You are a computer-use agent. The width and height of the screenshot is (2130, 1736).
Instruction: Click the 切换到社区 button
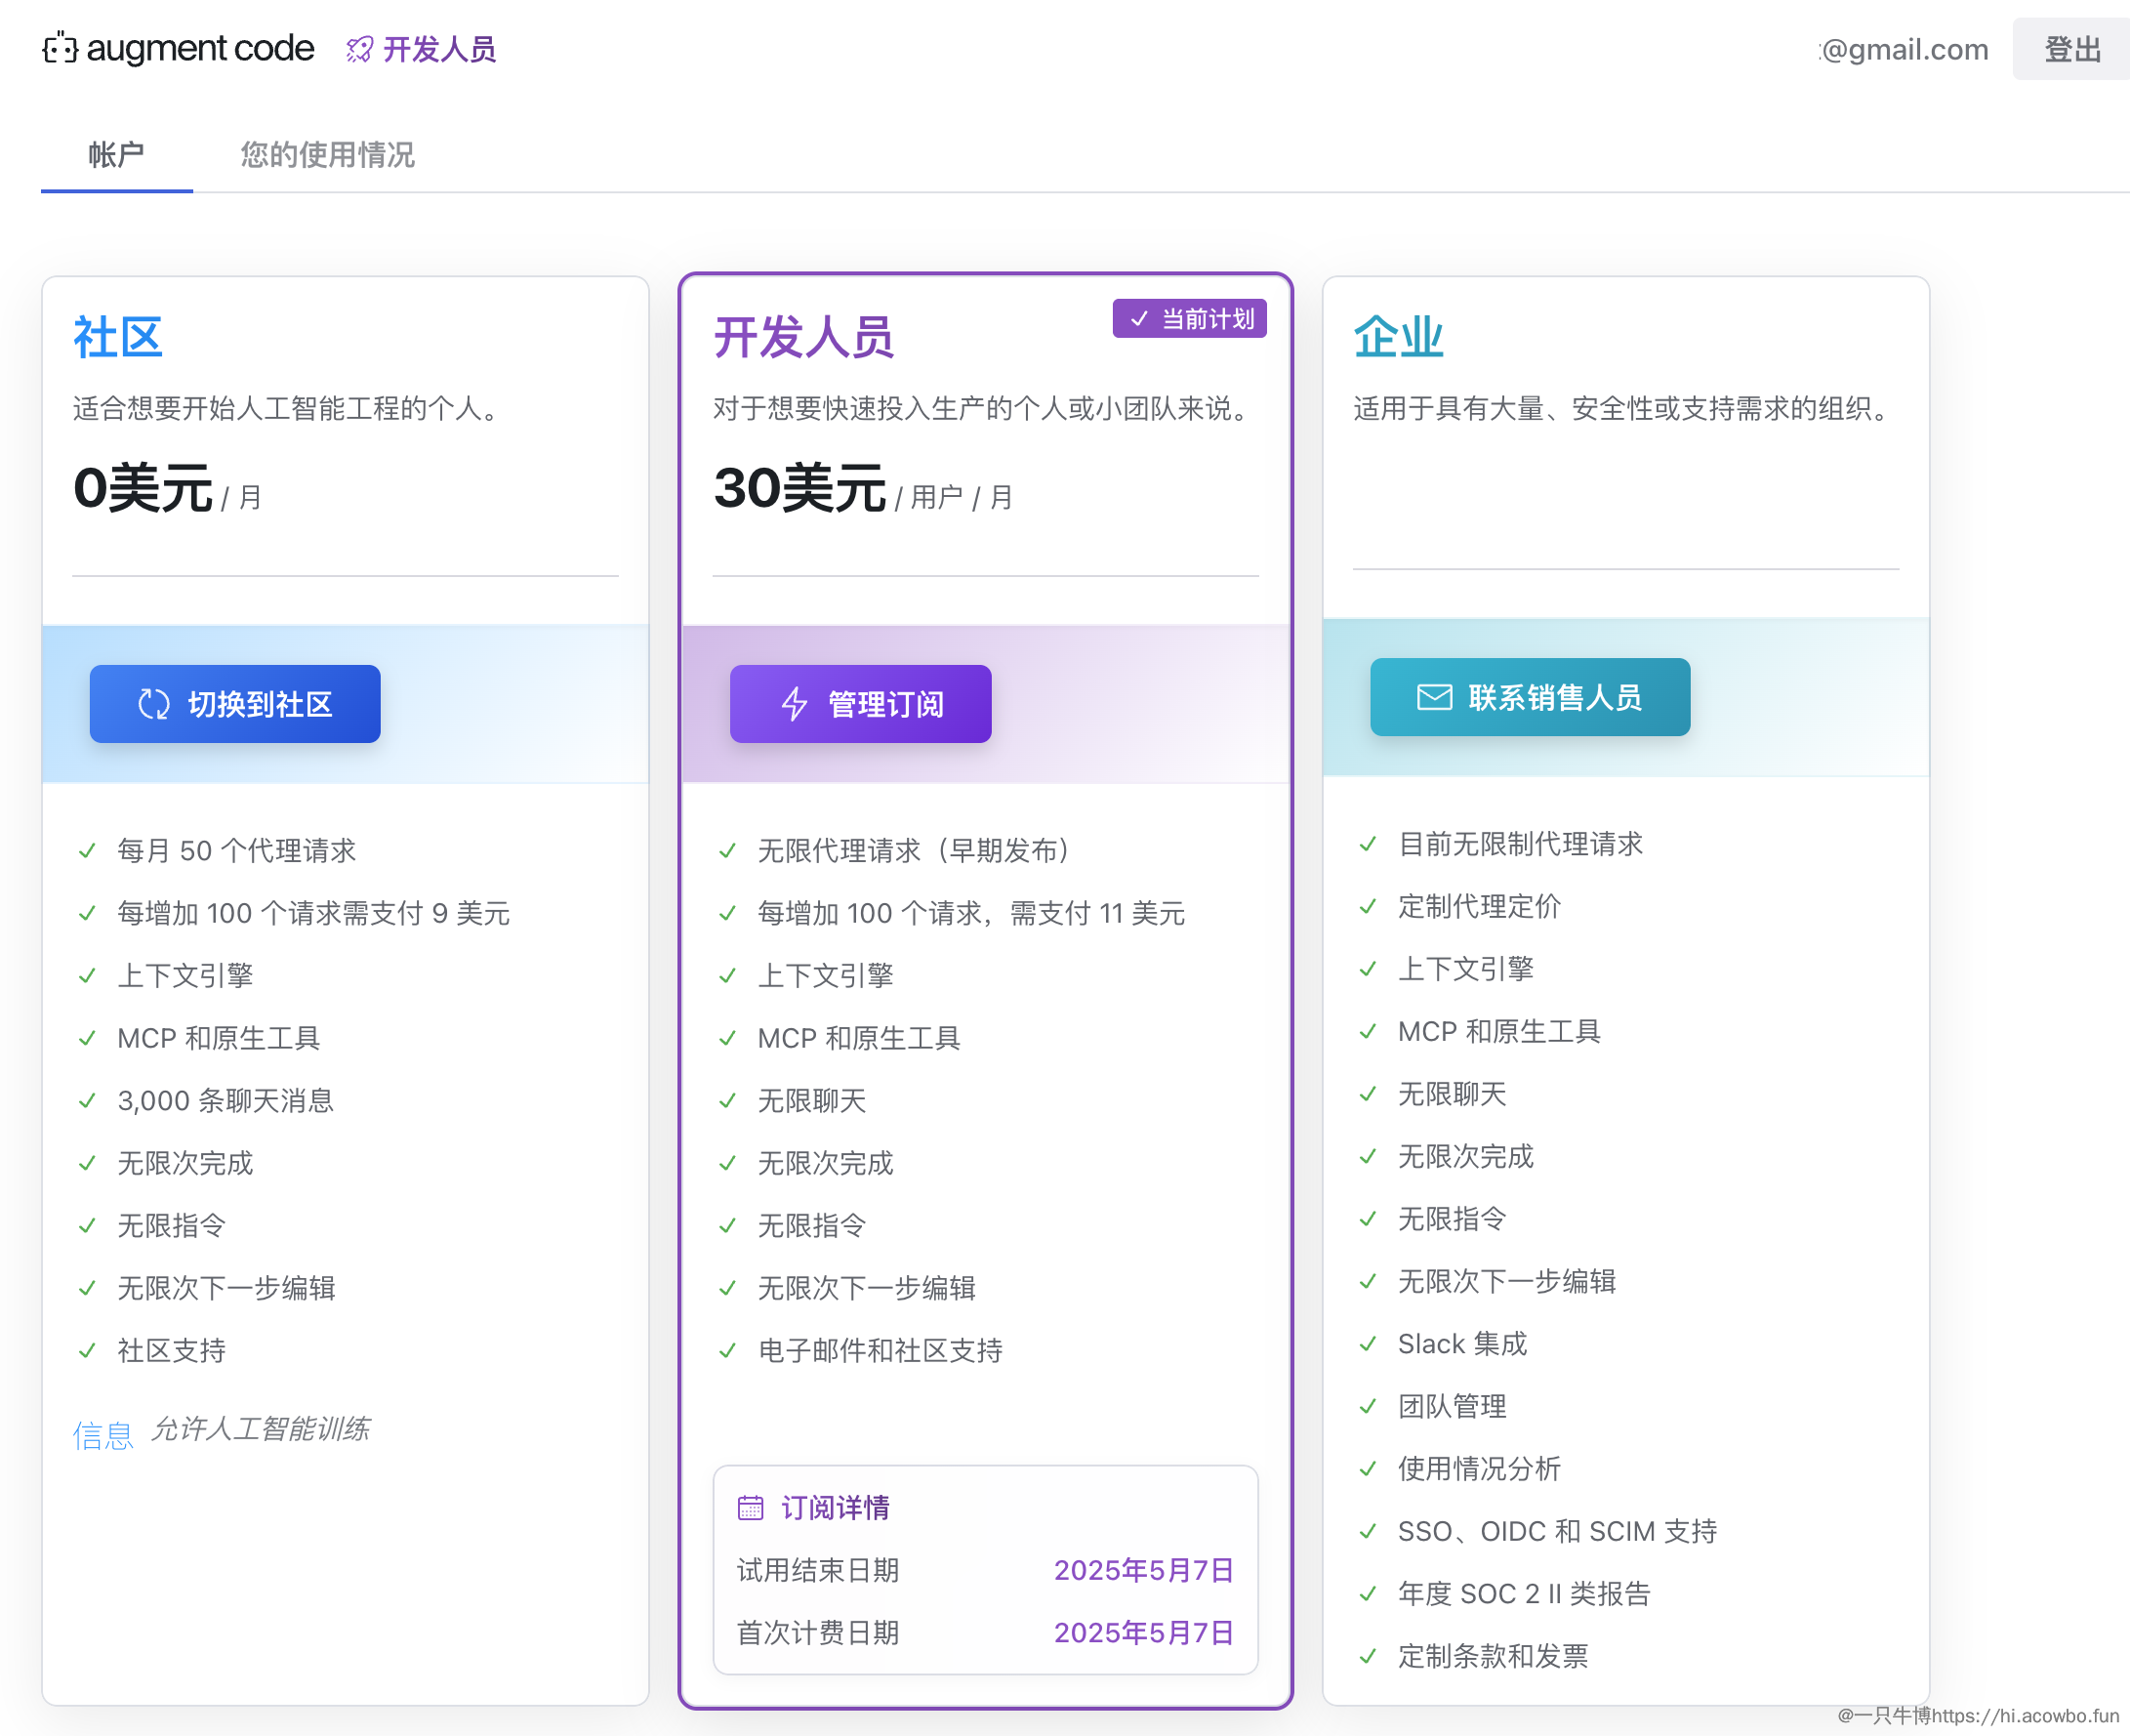point(235,704)
